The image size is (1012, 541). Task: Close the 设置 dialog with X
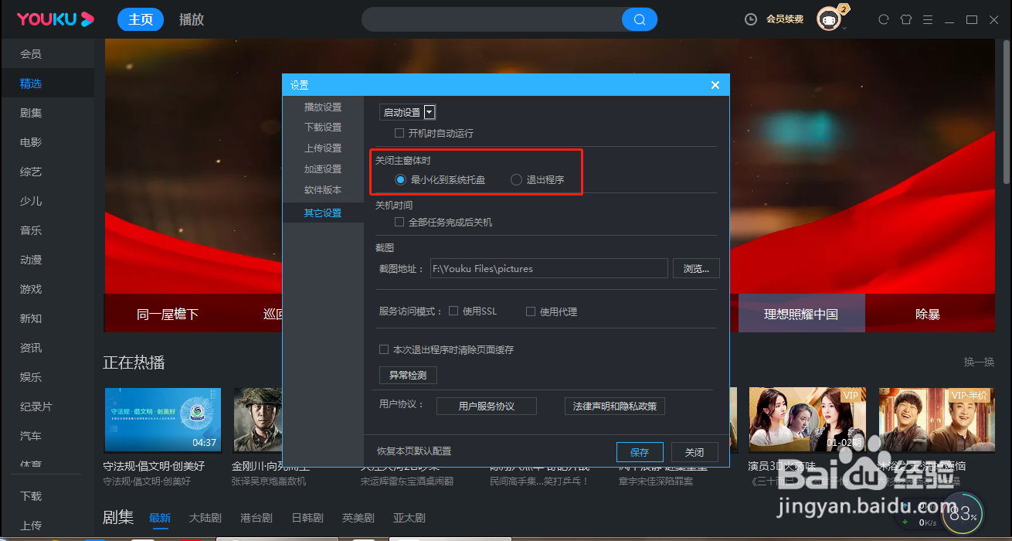click(715, 85)
